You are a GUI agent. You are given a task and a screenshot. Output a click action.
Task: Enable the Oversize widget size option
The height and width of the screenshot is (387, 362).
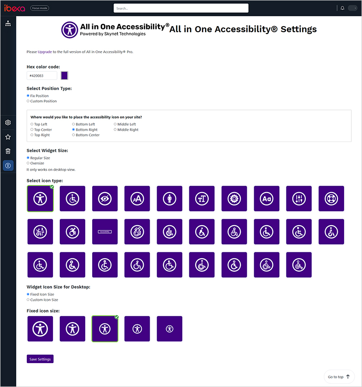[x=28, y=163]
